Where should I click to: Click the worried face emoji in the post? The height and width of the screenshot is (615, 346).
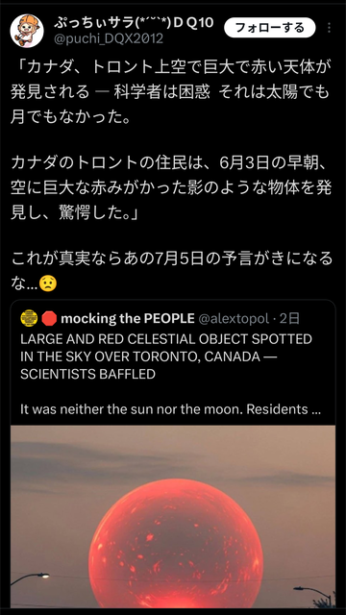pos(48,283)
